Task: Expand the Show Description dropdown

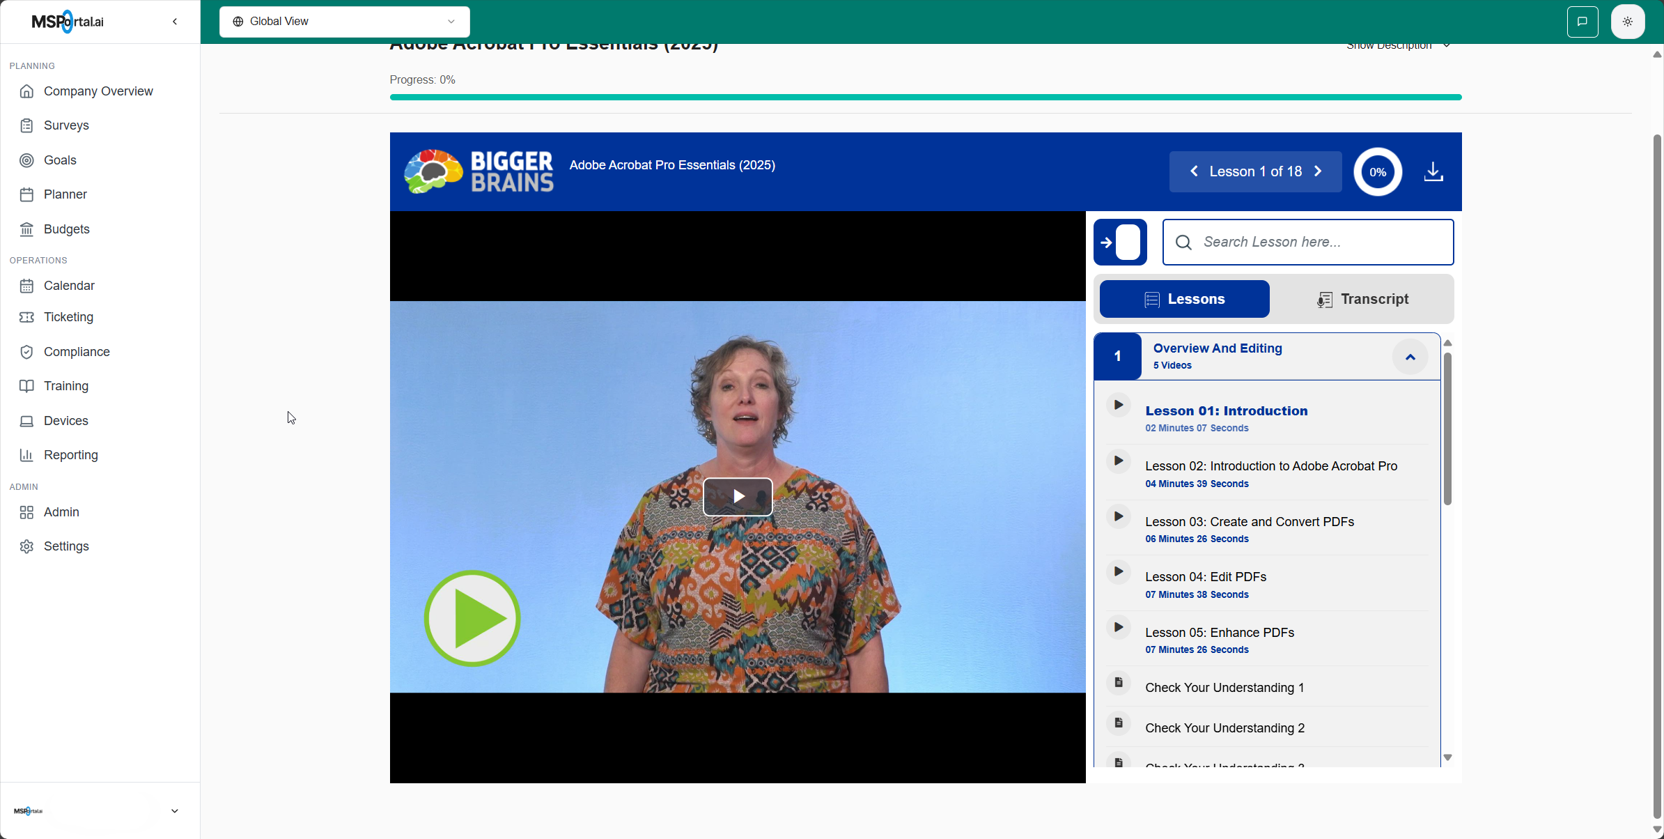Action: 1398,46
